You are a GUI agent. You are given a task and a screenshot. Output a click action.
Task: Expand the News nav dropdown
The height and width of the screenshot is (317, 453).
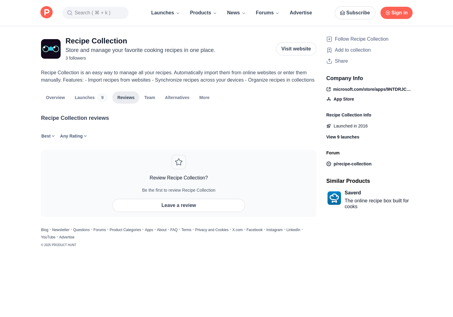coord(236,13)
